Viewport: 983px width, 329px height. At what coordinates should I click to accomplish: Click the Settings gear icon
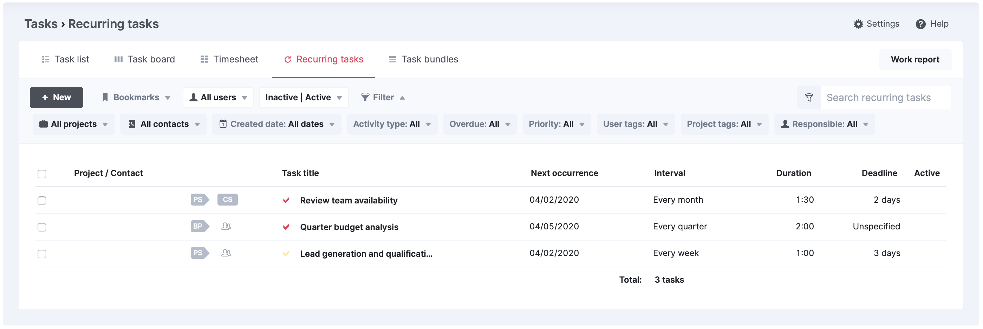(858, 24)
